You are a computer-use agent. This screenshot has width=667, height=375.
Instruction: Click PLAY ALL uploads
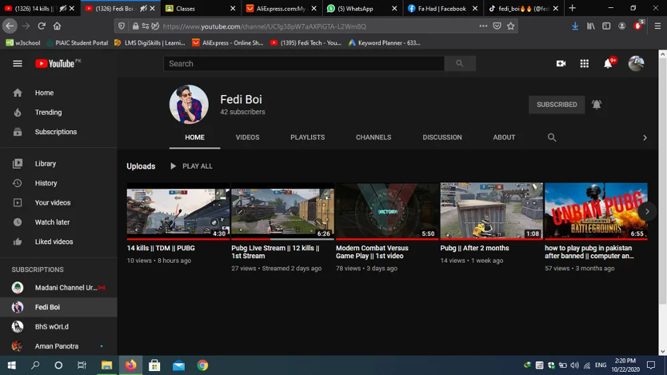click(x=191, y=166)
